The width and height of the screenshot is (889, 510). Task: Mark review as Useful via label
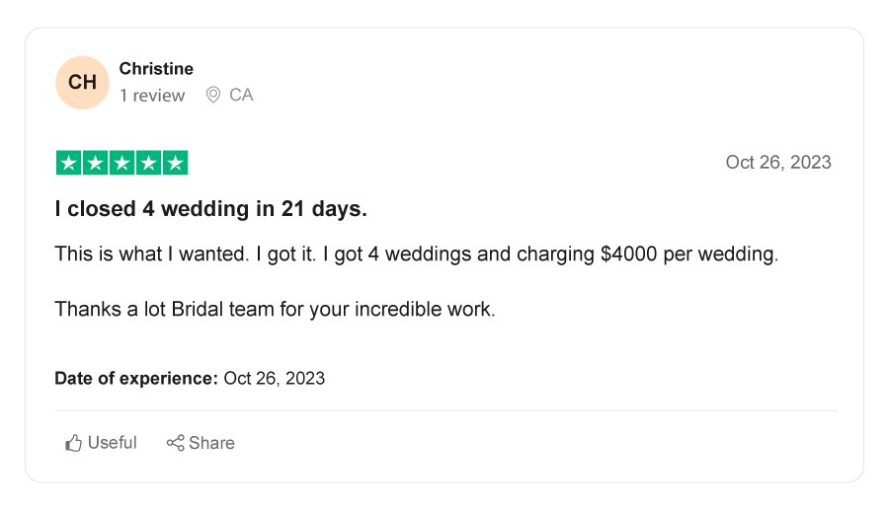(113, 443)
